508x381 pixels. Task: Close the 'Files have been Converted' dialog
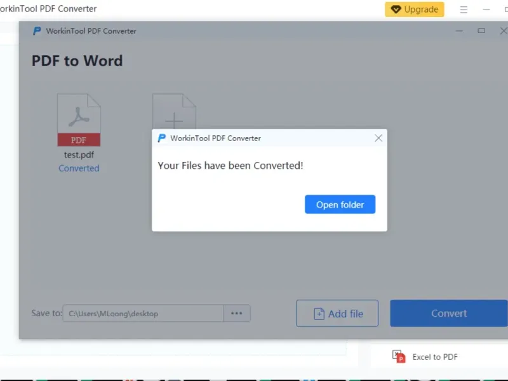pyautogui.click(x=378, y=138)
